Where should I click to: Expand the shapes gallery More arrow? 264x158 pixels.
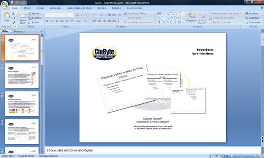click(x=183, y=22)
